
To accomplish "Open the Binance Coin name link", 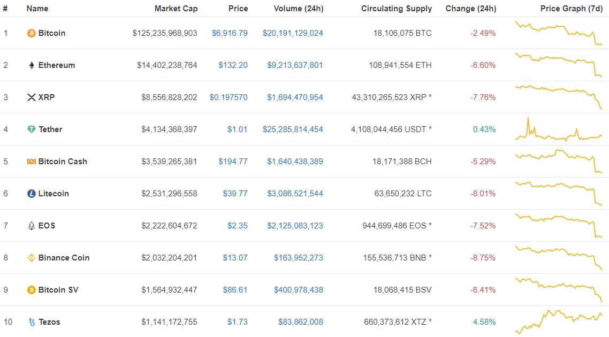I will click(64, 258).
